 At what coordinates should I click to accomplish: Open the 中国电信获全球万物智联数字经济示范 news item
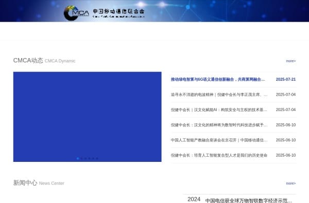point(249,200)
